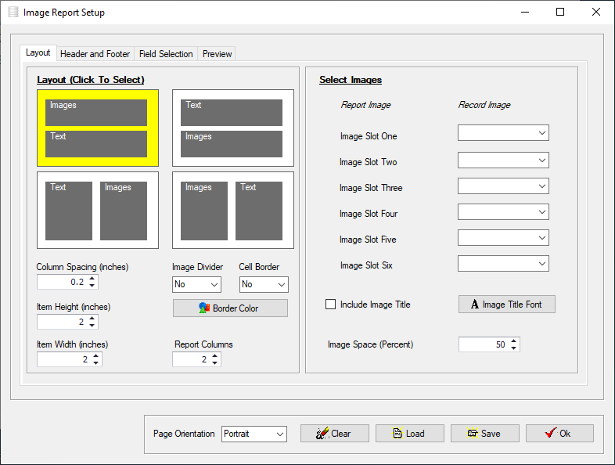Expand the Image Divider dropdown
This screenshot has width=615, height=465.
coord(196,284)
